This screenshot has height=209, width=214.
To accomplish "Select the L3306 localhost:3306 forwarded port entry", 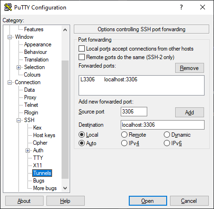I will [109, 79].
